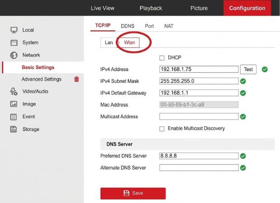
Task: Click the Video/Audio microphone icon
Action: [14, 92]
